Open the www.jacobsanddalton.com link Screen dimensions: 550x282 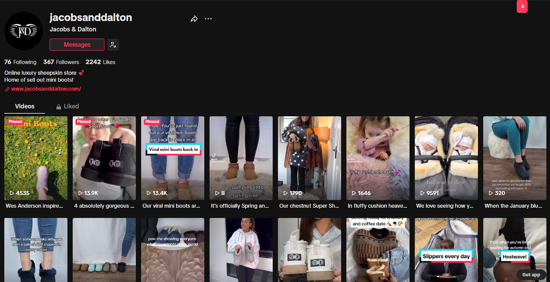pyautogui.click(x=46, y=89)
